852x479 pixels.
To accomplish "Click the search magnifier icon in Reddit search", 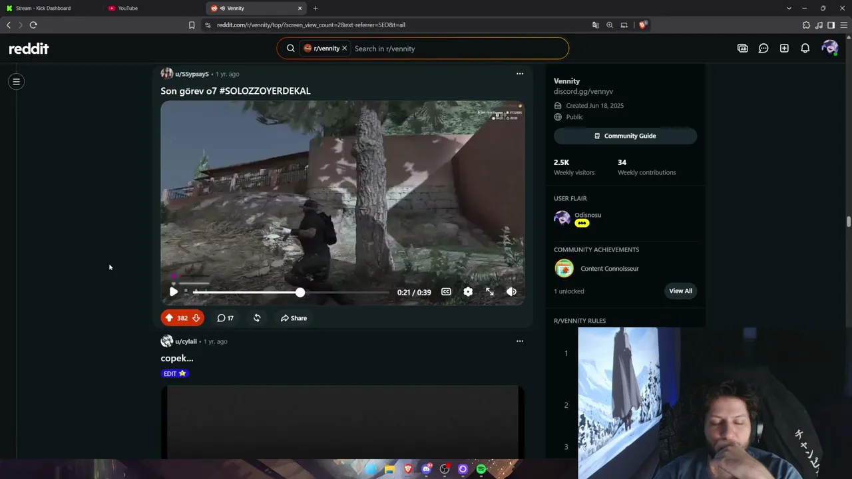I will click(x=291, y=49).
